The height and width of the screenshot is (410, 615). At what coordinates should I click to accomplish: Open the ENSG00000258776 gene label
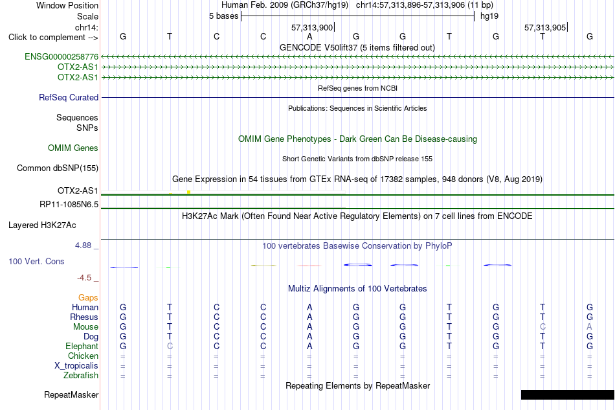pos(61,57)
